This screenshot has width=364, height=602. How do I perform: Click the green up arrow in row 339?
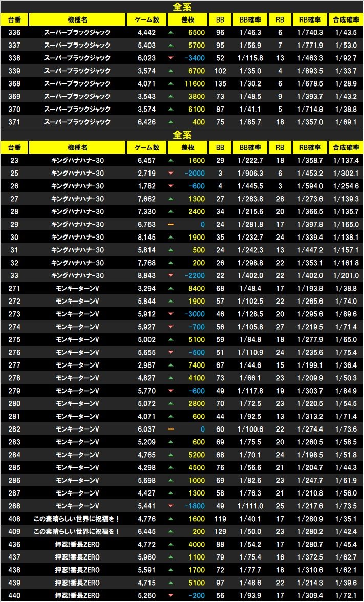tap(171, 71)
